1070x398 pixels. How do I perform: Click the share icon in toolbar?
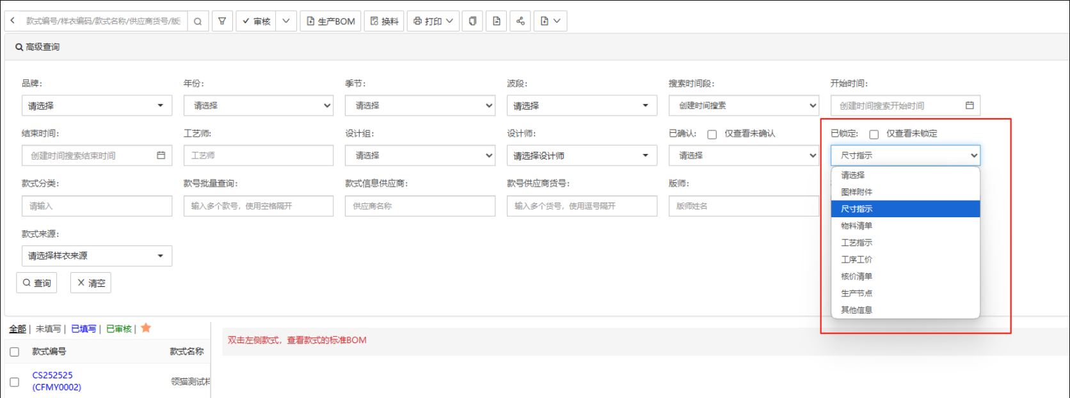pyautogui.click(x=520, y=21)
